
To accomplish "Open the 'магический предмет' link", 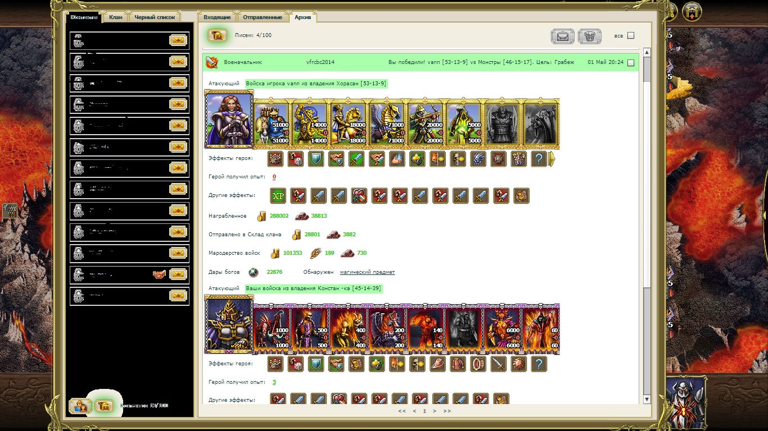I will [367, 272].
